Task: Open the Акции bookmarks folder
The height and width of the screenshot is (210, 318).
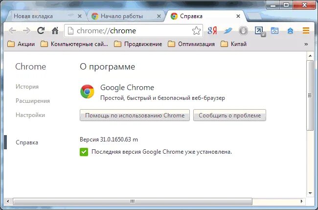Action: tap(21, 44)
